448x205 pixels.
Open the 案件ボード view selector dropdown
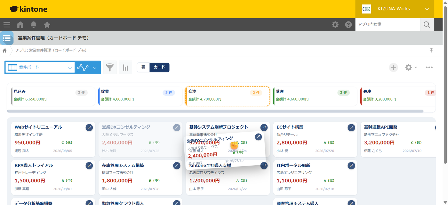pyautogui.click(x=40, y=68)
